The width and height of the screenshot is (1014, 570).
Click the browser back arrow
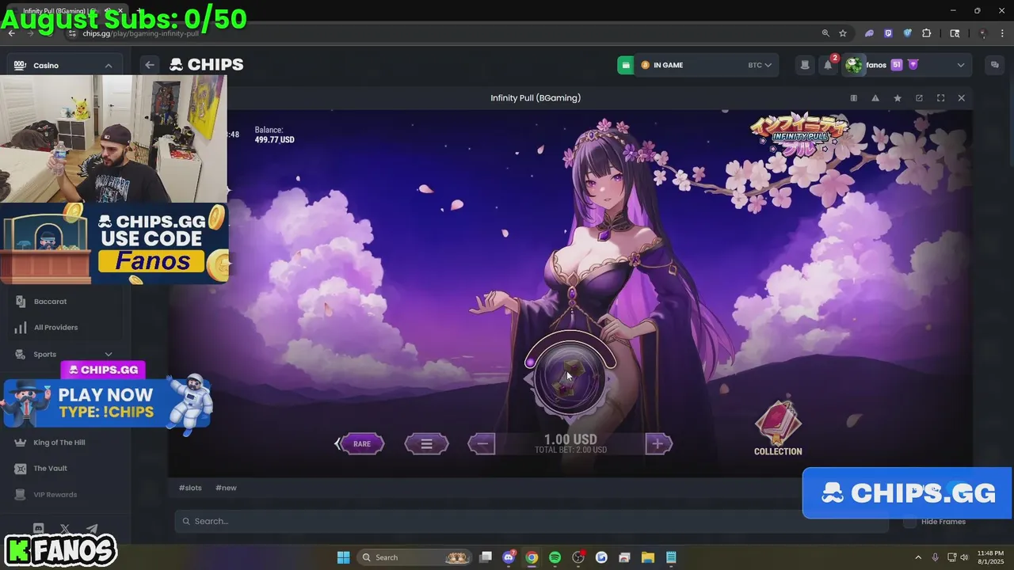(x=11, y=33)
